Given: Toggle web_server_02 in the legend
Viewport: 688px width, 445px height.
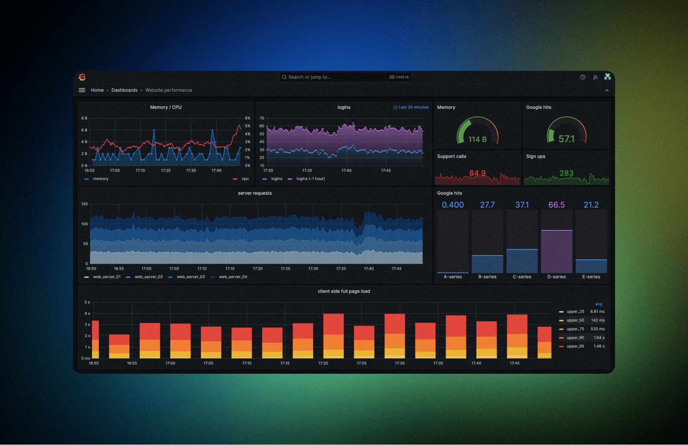Looking at the screenshot, I should click(149, 277).
